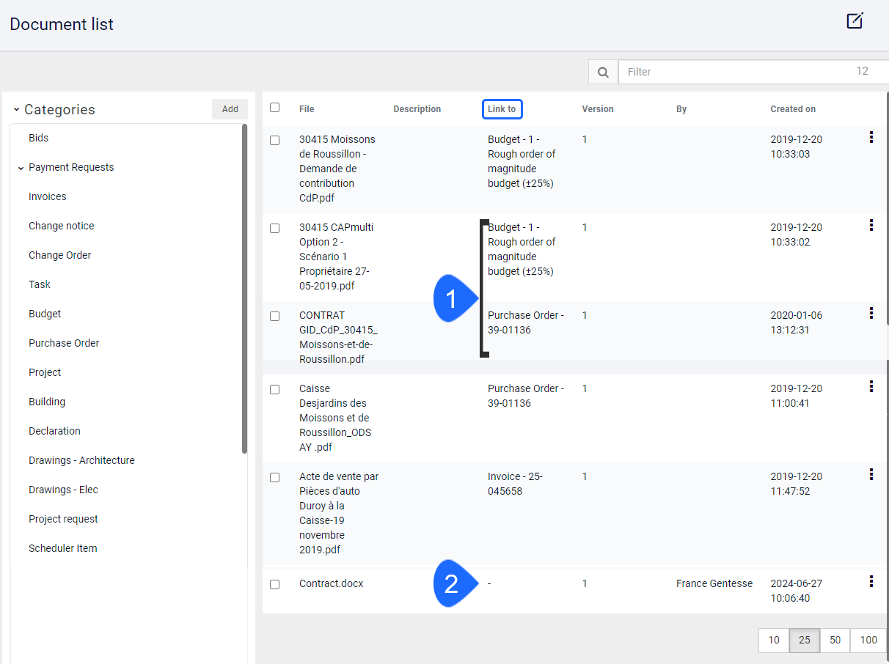Screen dimensions: 889x664
Task: Click the Document list page title
Action: point(62,24)
